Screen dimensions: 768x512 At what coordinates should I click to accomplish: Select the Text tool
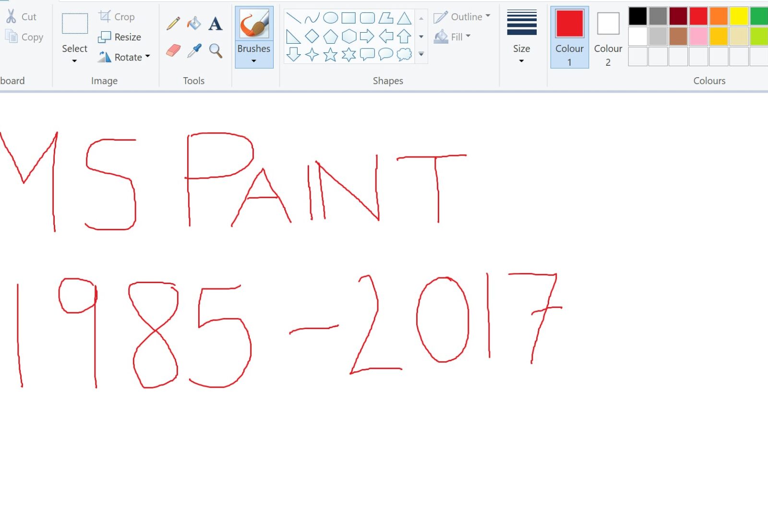tap(216, 23)
